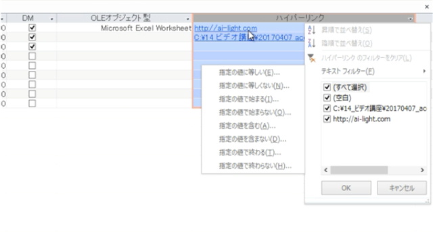Click the ascending sort A-Z icon
Image resolution: width=433 pixels, height=243 pixels.
(x=311, y=30)
